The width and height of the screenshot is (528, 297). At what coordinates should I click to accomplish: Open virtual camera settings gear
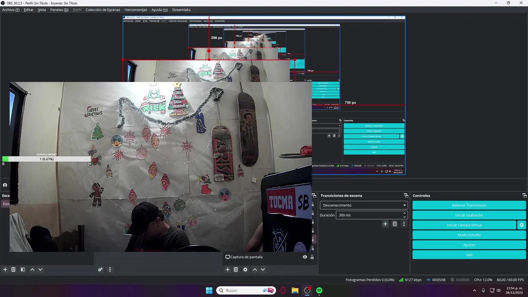[x=522, y=225]
